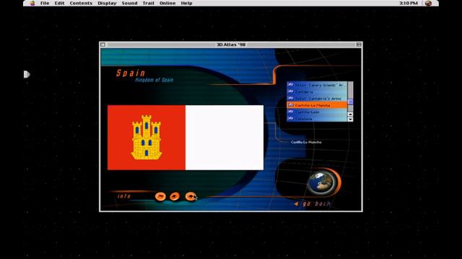Image resolution: width=462 pixels, height=259 pixels.
Task: Select Catalonia in the flag list
Action: pyautogui.click(x=317, y=119)
